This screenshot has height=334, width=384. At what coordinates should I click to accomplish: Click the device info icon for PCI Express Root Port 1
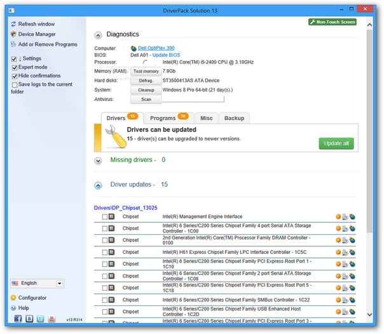pos(345,264)
